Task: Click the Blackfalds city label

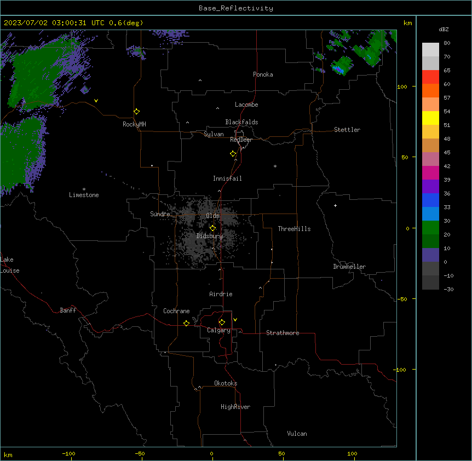Action: coord(241,122)
